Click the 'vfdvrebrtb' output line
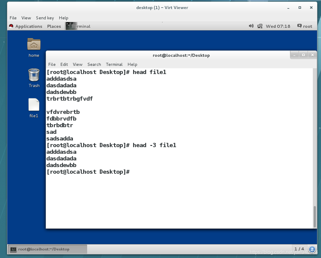 tap(63, 112)
